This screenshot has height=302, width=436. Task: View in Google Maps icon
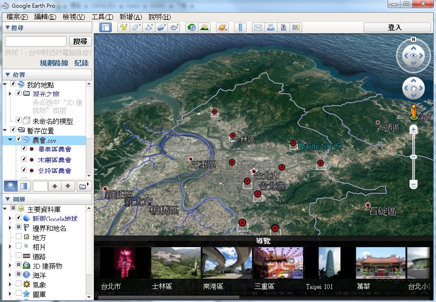(296, 27)
